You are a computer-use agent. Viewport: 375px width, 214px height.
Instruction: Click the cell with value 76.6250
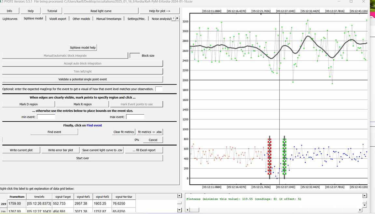(x=124, y=204)
